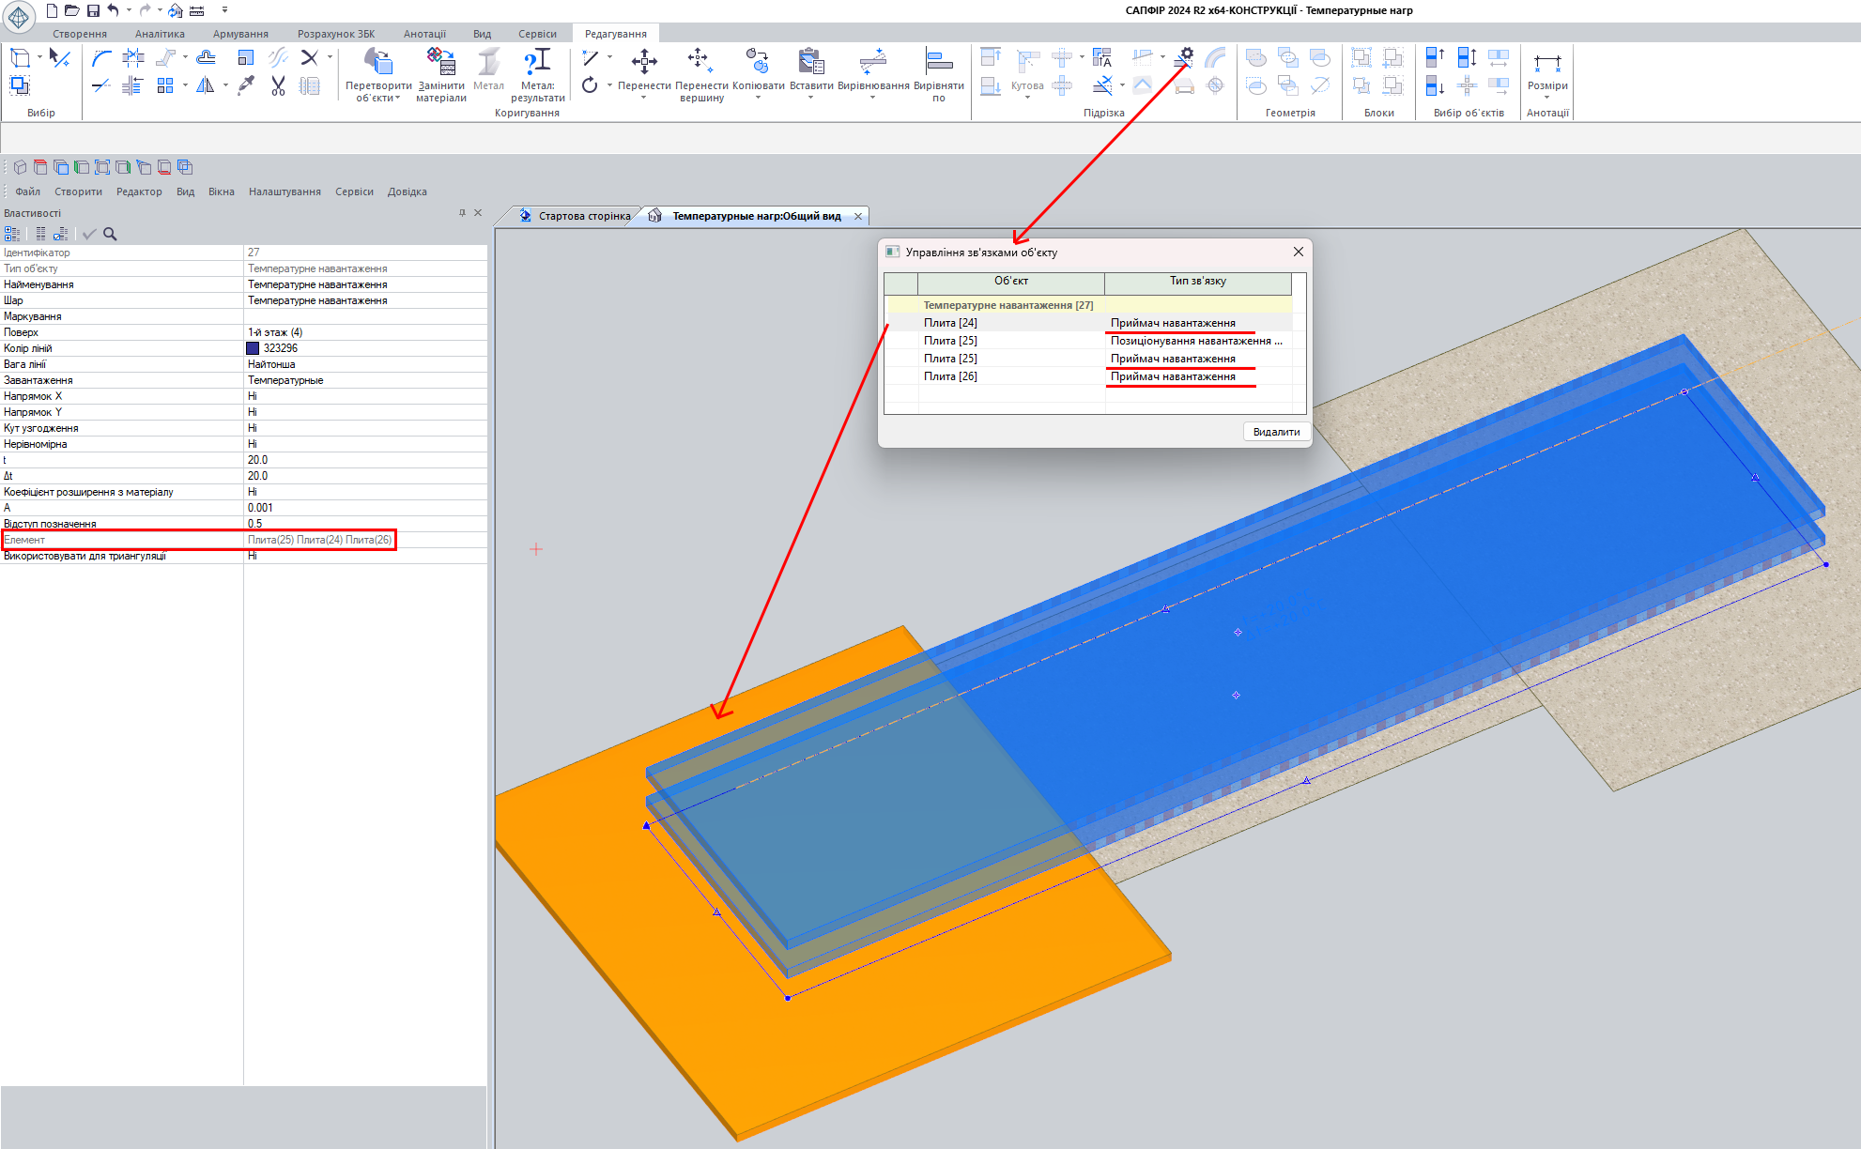The width and height of the screenshot is (1861, 1149).
Task: Open object links manager gear icon
Action: click(1186, 55)
